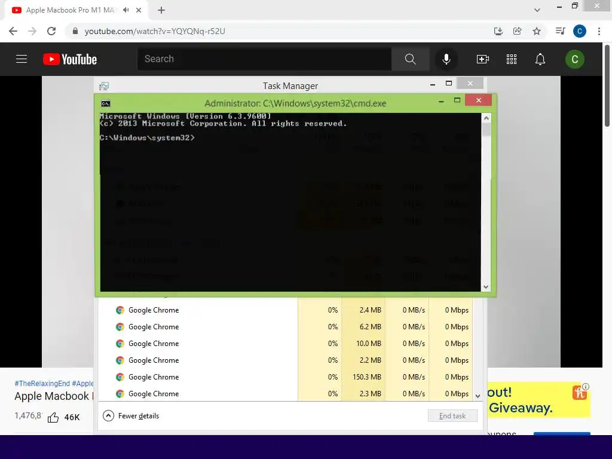Go to the YouTube home logo
Screen dimensions: 612x459
[x=70, y=59]
